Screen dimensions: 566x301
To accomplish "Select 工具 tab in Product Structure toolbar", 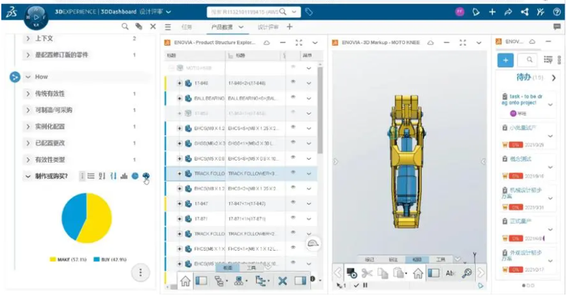I will click(251, 268).
